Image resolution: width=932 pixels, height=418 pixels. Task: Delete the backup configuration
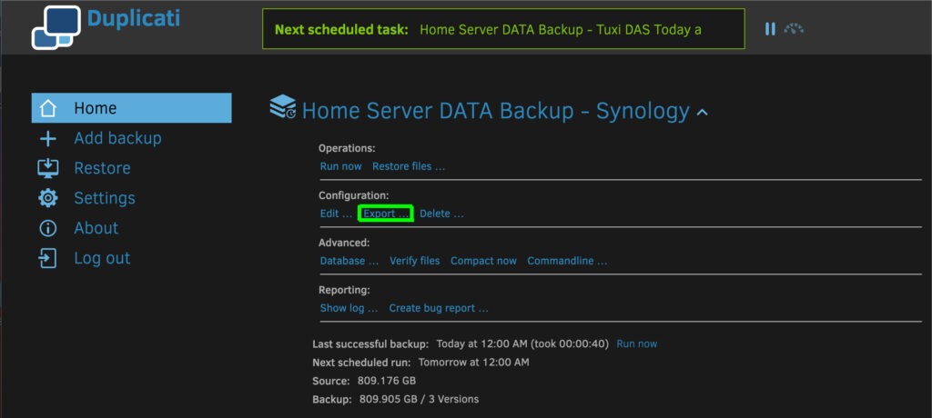[441, 214]
